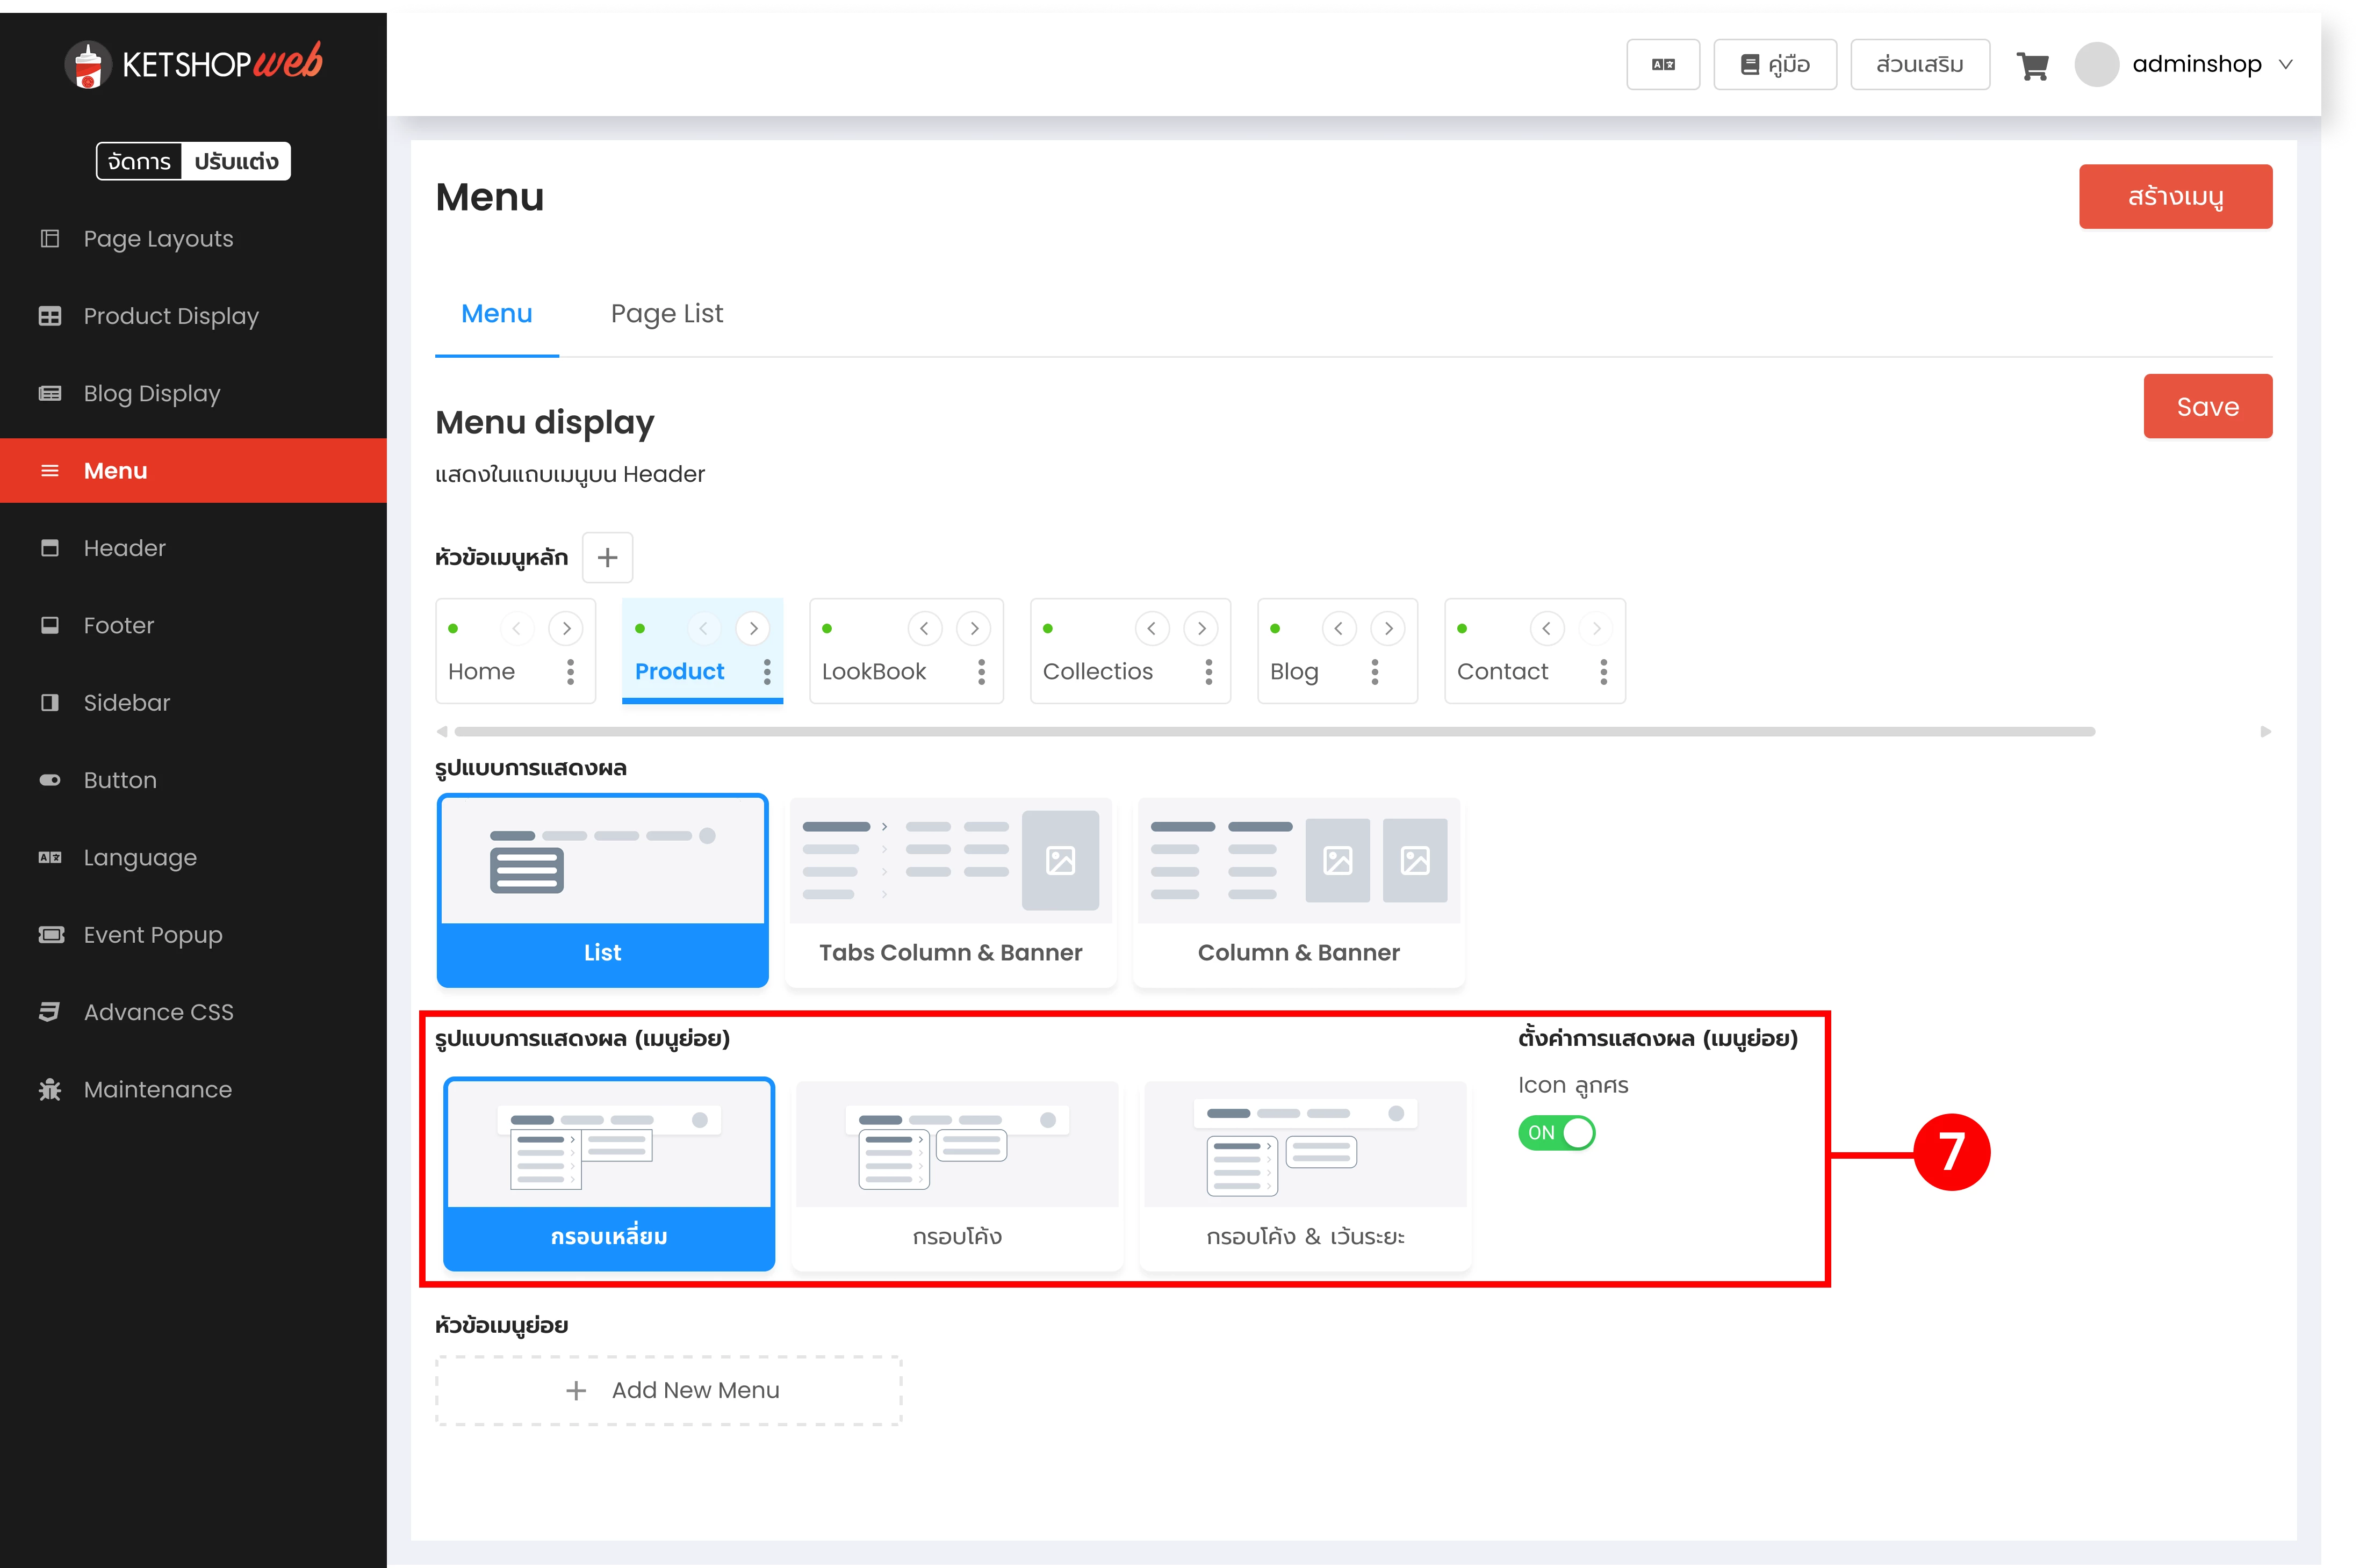The width and height of the screenshot is (2360, 1568).
Task: Open three-dot options for Collectios menu
Action: pos(1209,672)
